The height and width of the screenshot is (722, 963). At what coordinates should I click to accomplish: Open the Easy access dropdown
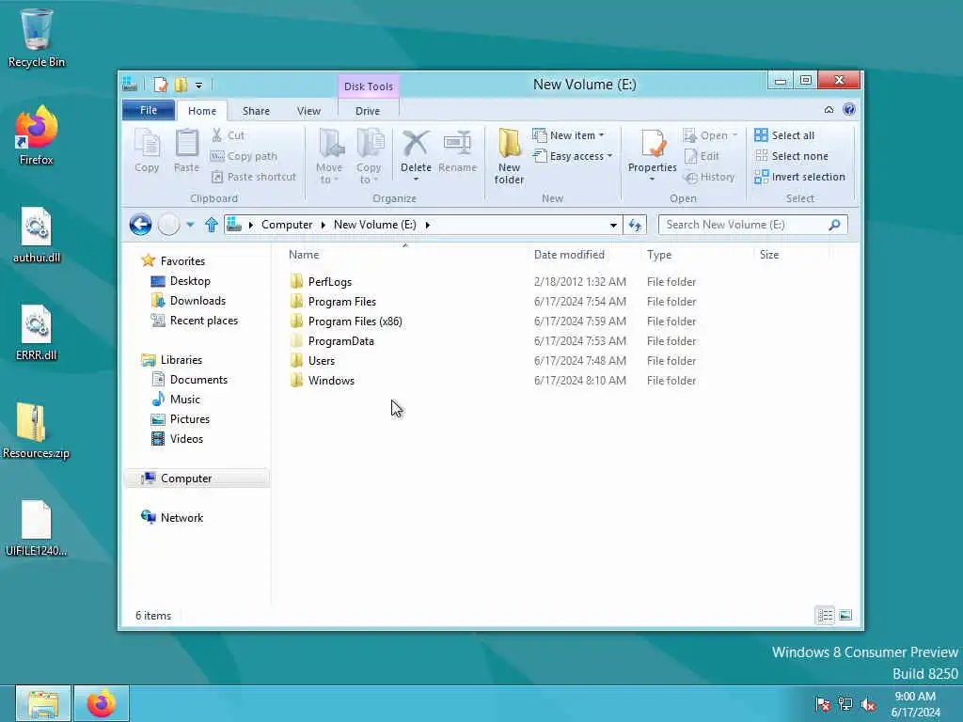click(x=573, y=156)
